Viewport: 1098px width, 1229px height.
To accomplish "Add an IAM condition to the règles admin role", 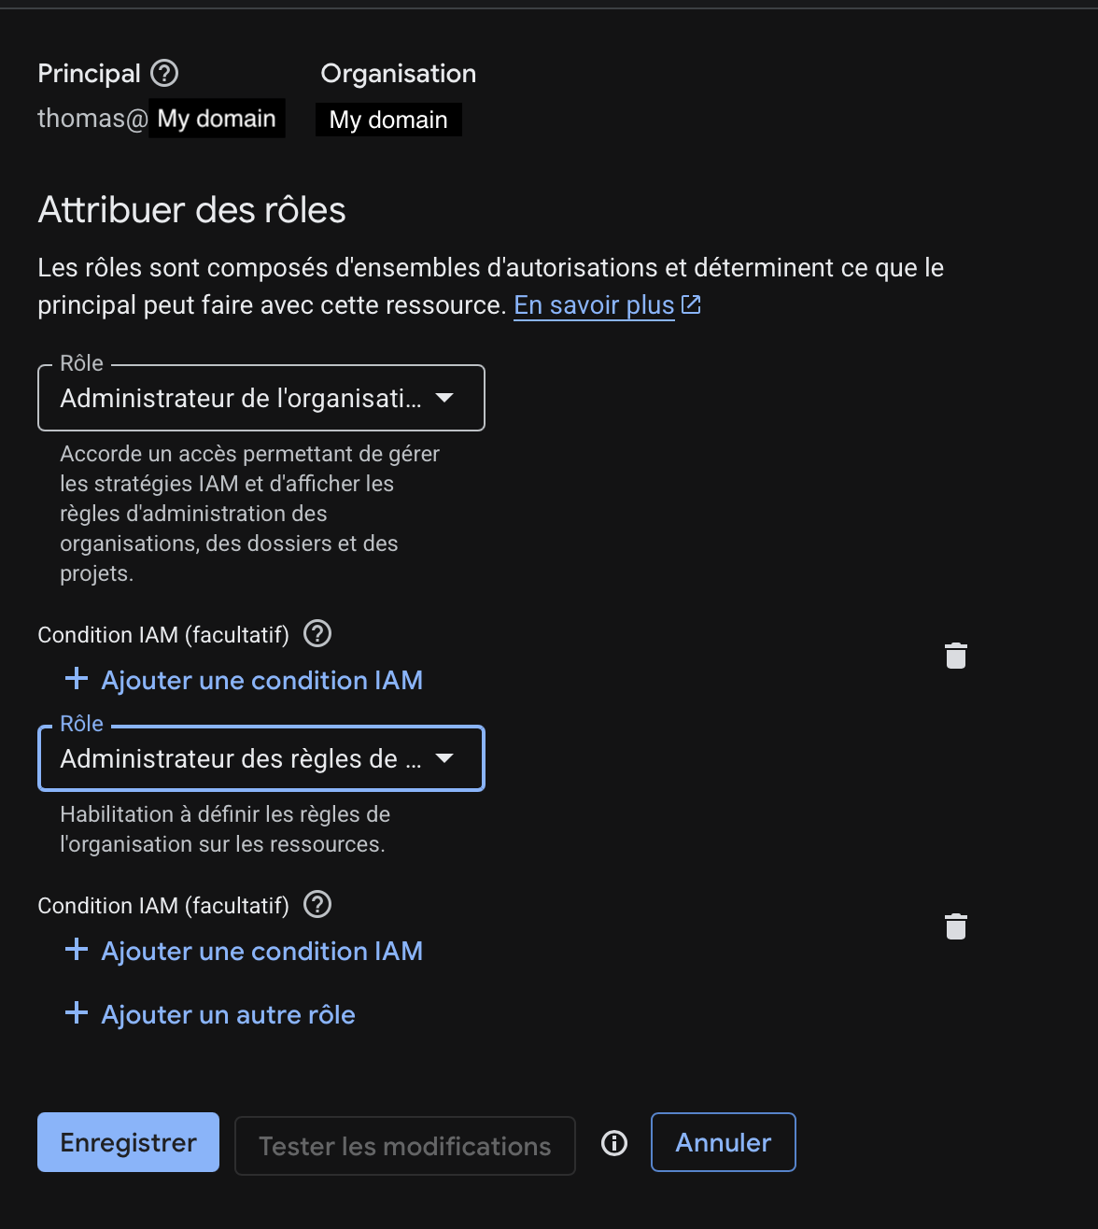I will [x=245, y=951].
